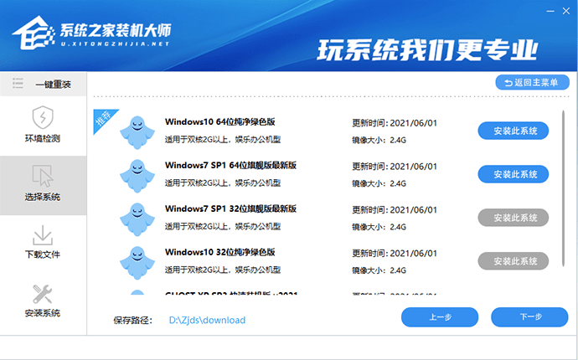Select title Windows10 32位纯净绿色版
Screen dimensions: 578x360
pyautogui.click(x=220, y=252)
